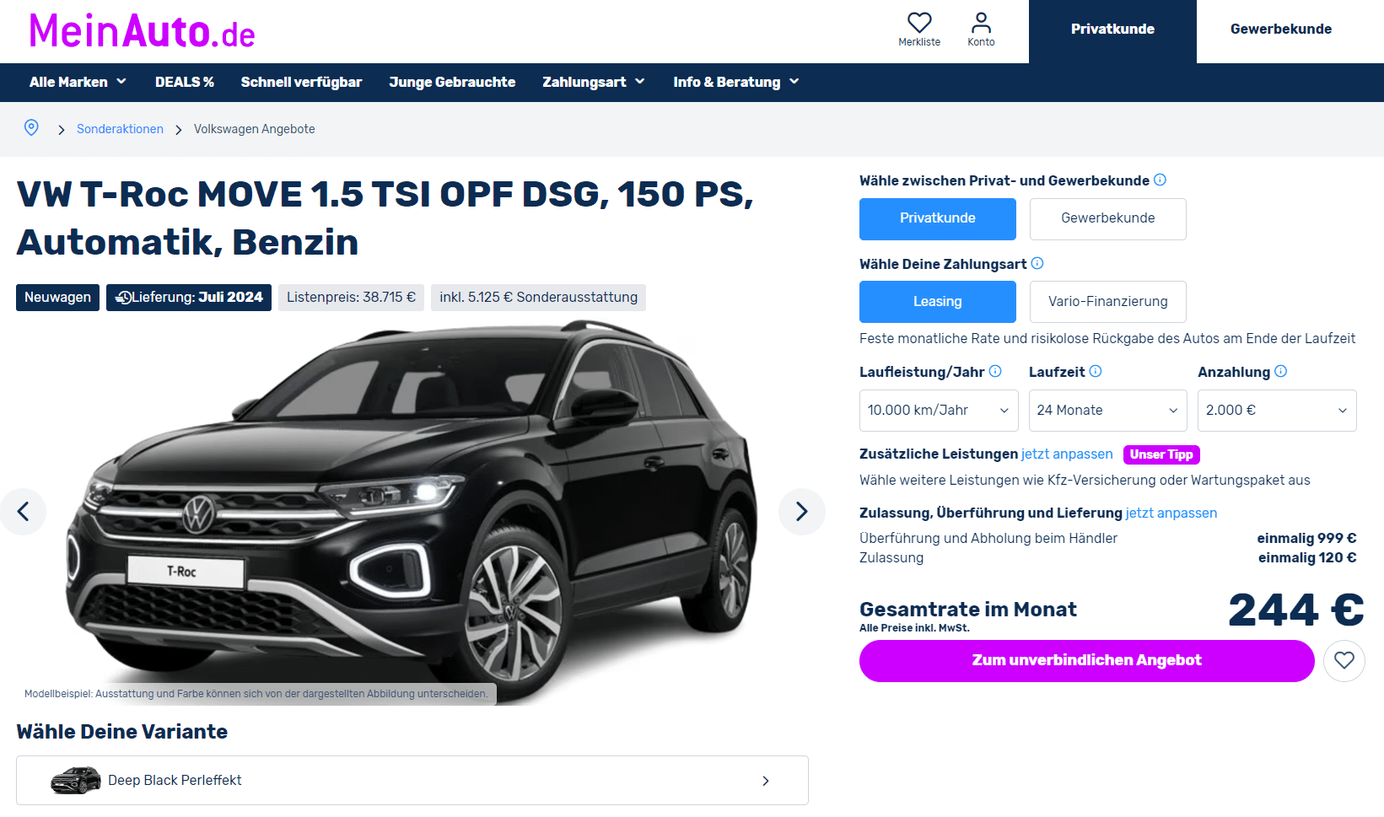The width and height of the screenshot is (1384, 817).
Task: Click Volkswagen Angebote breadcrumb
Action: pyautogui.click(x=255, y=129)
